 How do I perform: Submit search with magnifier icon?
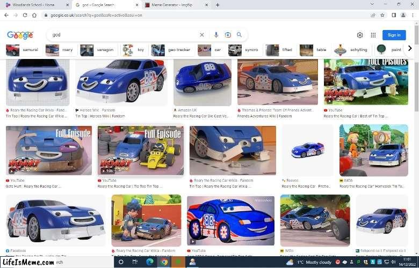239,35
